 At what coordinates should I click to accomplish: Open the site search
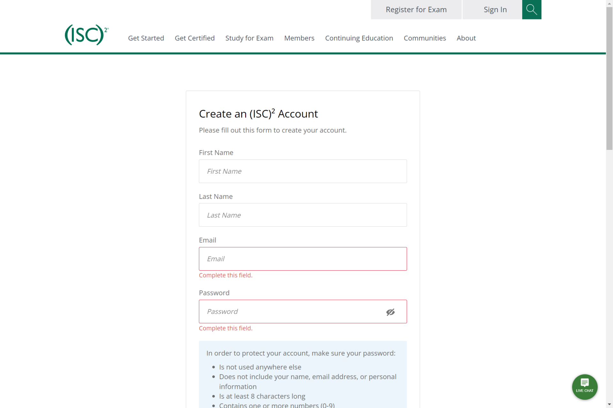tap(531, 10)
